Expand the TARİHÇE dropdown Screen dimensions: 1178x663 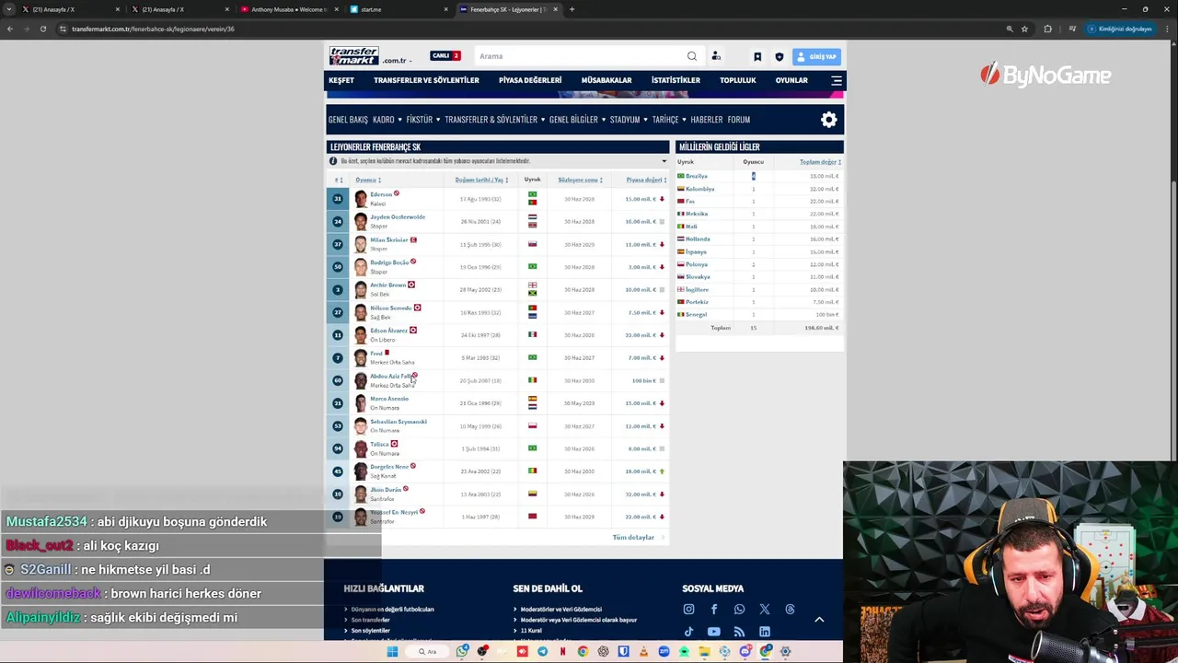[669, 119]
